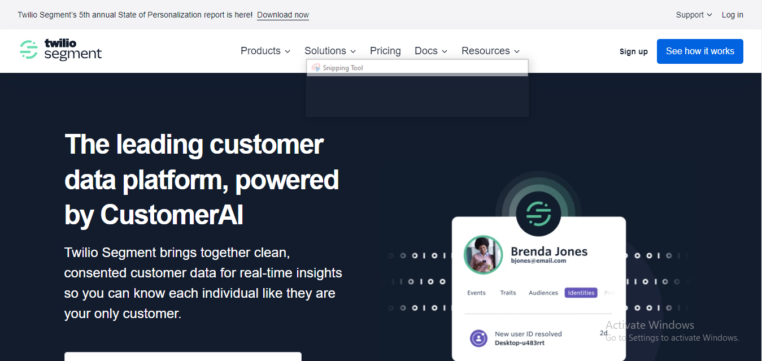Switch to the Traits tab
This screenshot has width=762, height=361.
(x=508, y=293)
